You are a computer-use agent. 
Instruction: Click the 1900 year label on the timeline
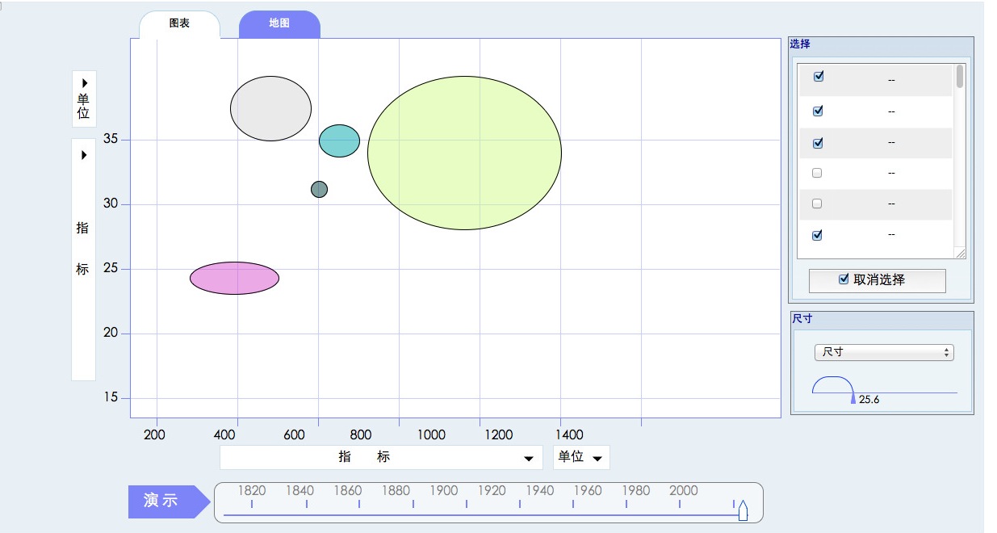(x=443, y=491)
